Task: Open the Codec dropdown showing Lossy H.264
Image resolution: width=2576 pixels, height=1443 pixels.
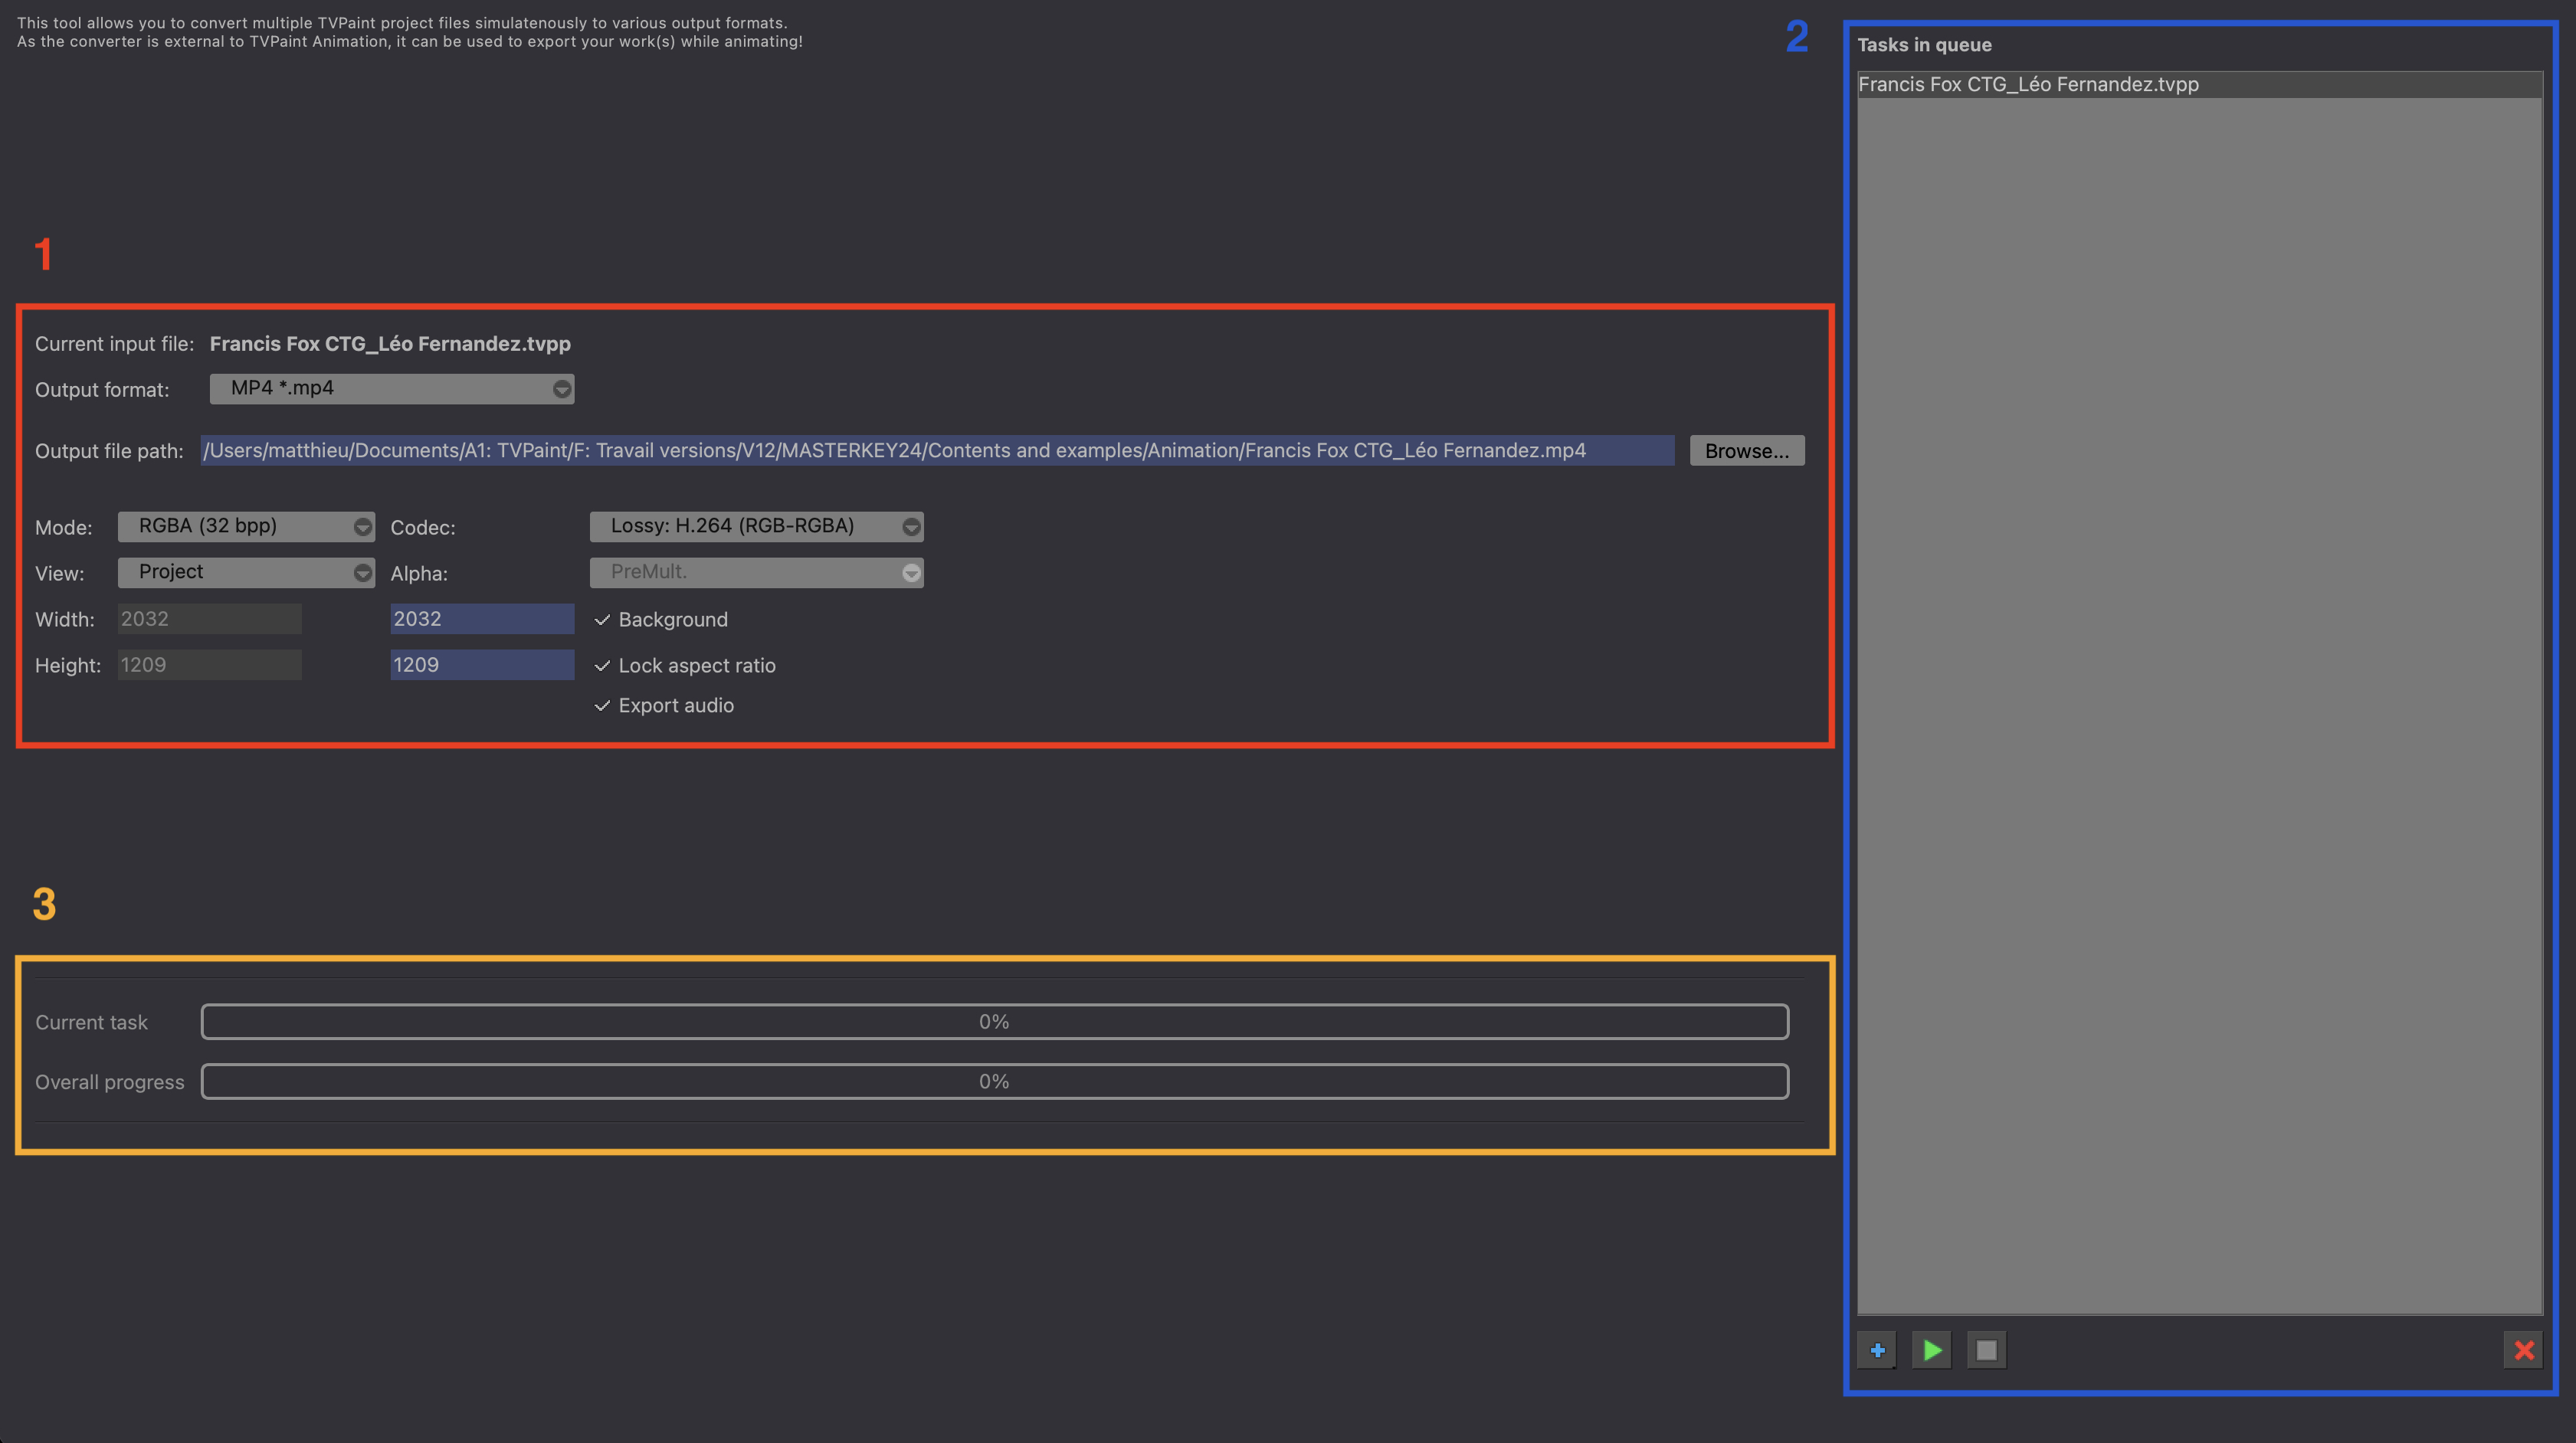Action: pyautogui.click(x=756, y=525)
